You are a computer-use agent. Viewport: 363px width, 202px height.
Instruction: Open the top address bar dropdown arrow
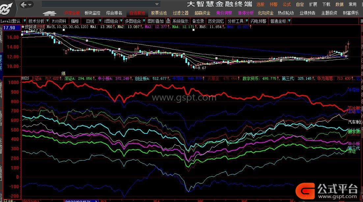click(x=157, y=4)
